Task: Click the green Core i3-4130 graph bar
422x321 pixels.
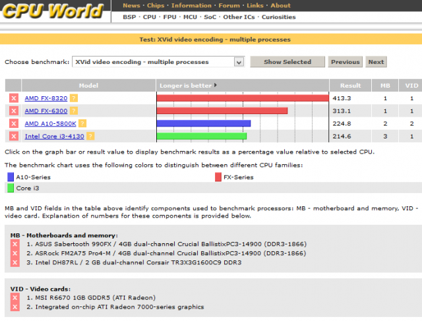Action: (202, 136)
